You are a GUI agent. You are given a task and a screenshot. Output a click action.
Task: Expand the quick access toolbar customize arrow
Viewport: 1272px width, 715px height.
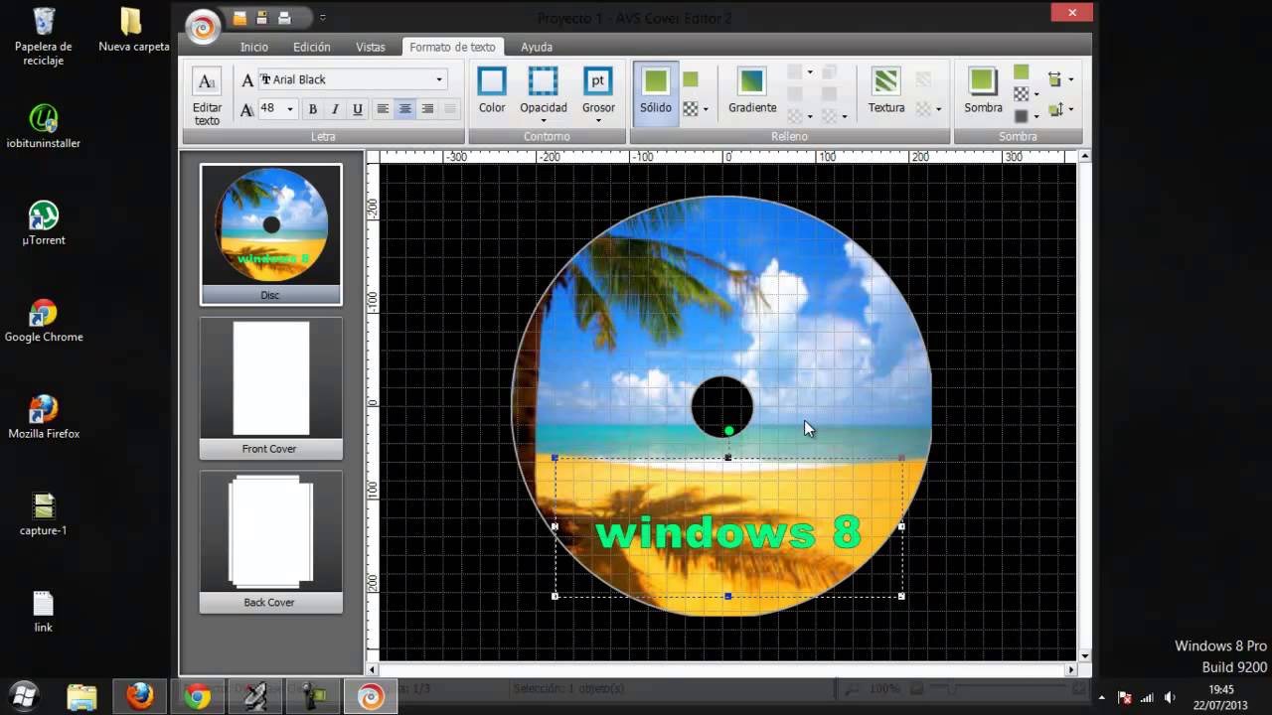[323, 18]
